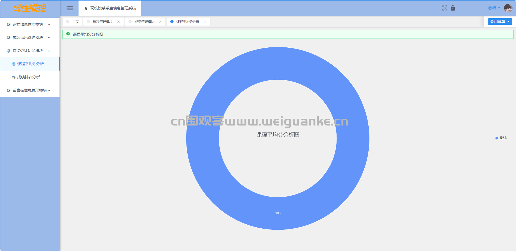Close the 课程平均分分析 tab

click(205, 22)
